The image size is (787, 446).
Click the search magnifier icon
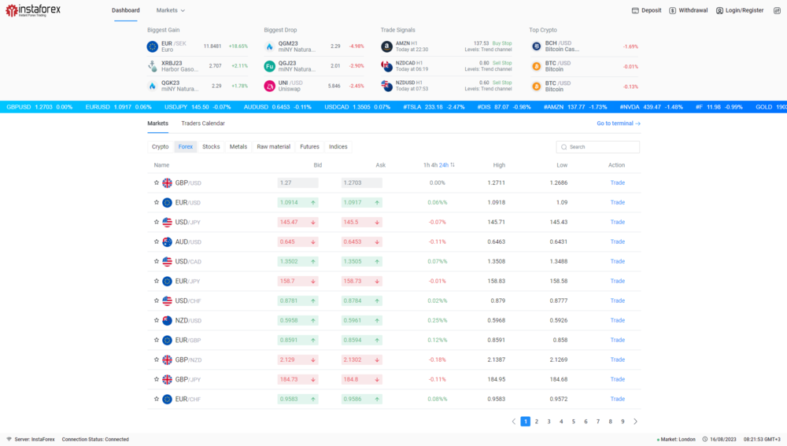pos(563,147)
